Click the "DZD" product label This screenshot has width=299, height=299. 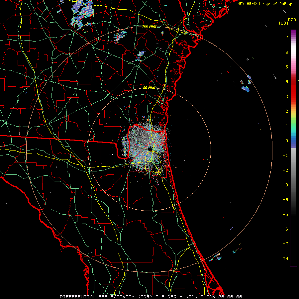[x=292, y=20]
